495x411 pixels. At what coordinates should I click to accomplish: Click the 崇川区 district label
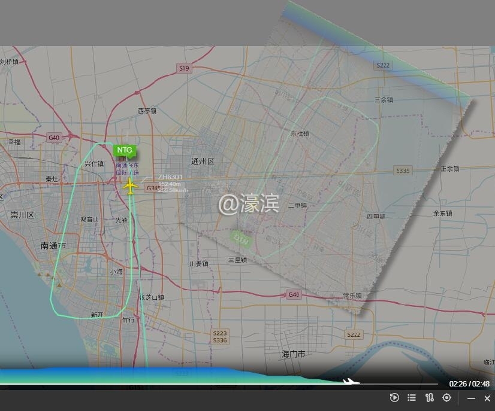(23, 215)
